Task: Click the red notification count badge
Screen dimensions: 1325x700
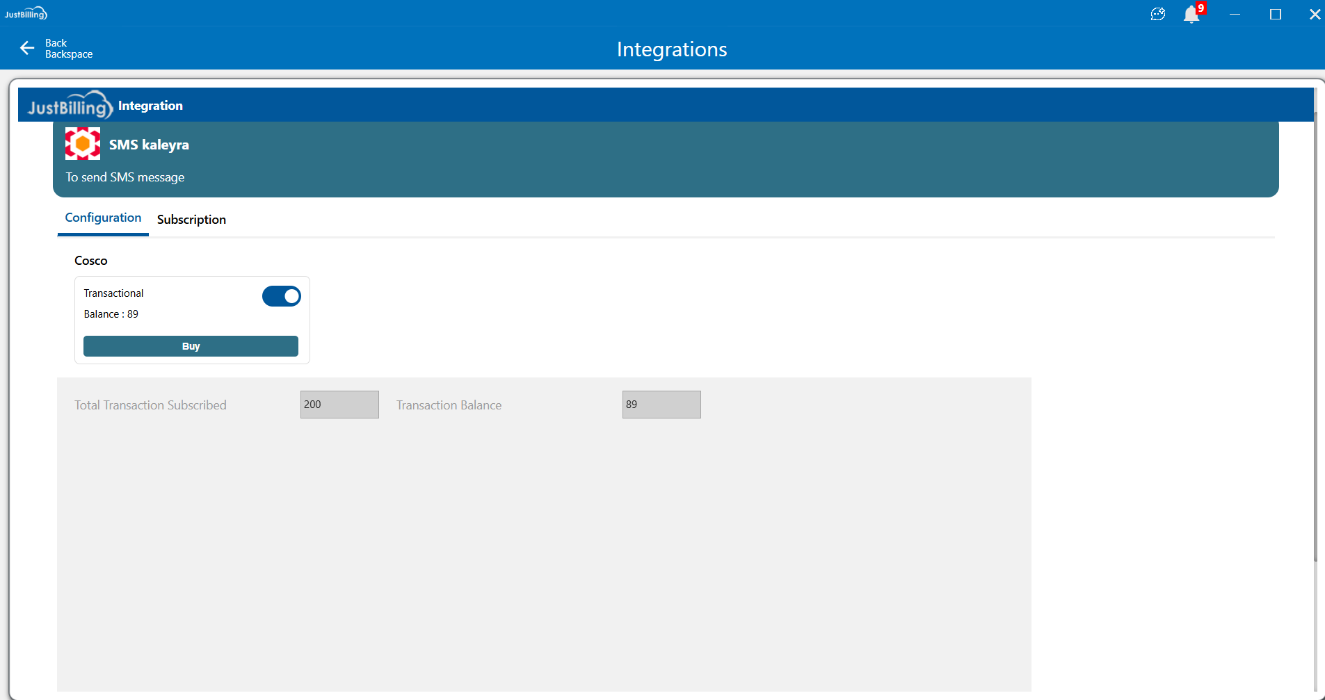Action: [x=1201, y=8]
